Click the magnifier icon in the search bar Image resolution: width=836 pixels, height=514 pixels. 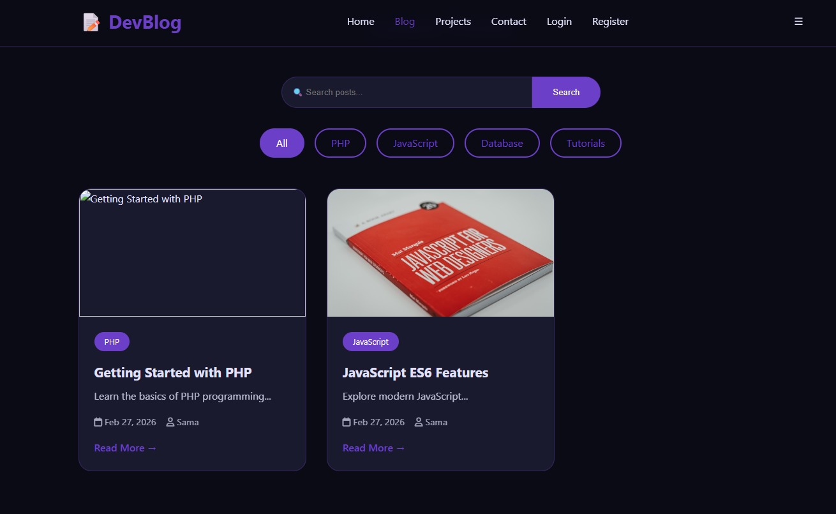point(297,92)
